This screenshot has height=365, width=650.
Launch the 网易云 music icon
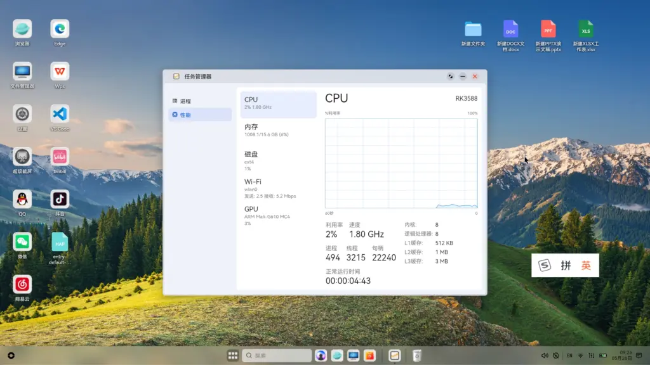click(x=22, y=284)
